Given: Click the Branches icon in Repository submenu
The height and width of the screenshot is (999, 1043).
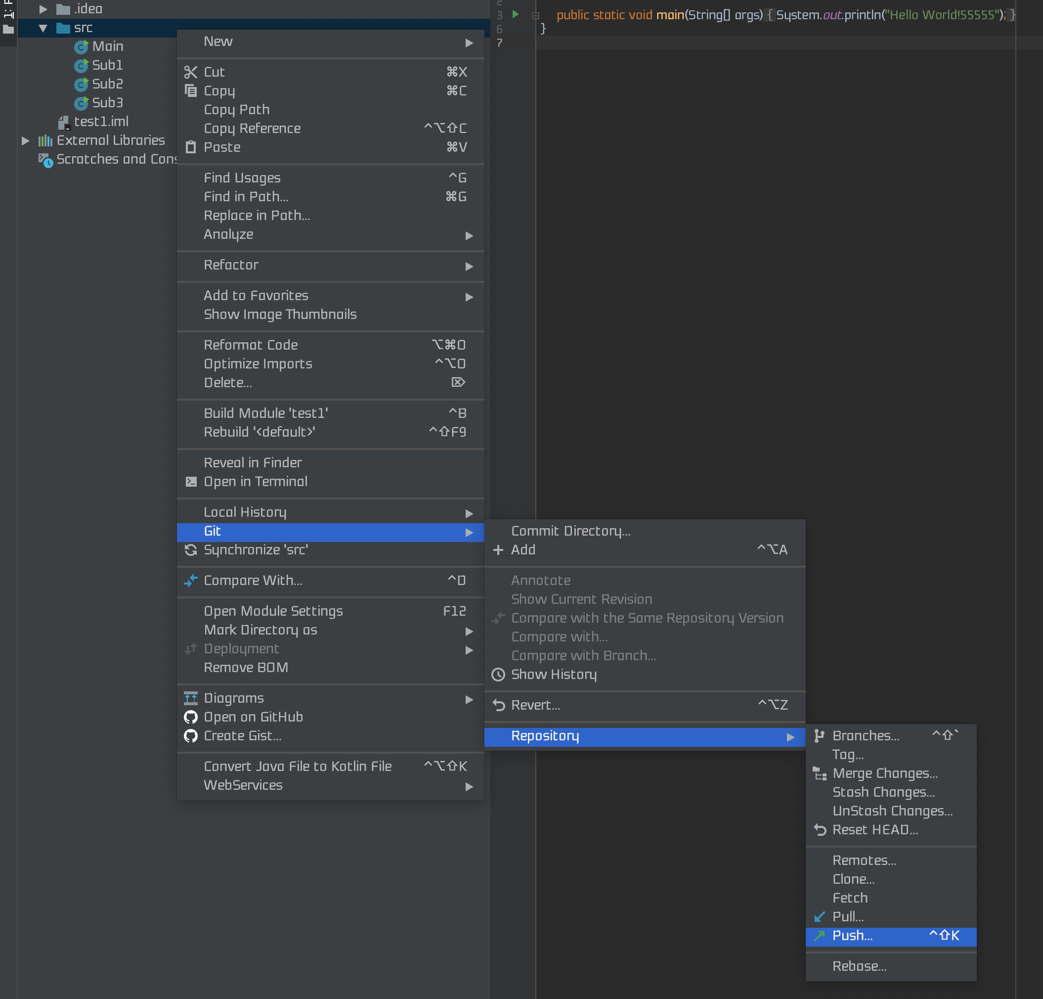Looking at the screenshot, I should coord(820,736).
